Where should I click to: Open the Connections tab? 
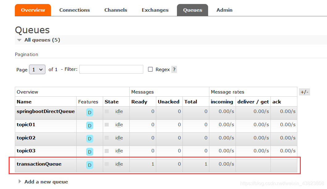pyautogui.click(x=74, y=10)
